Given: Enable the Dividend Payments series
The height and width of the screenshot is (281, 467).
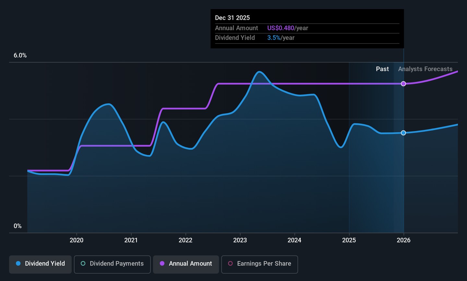Looking at the screenshot, I should point(112,264).
